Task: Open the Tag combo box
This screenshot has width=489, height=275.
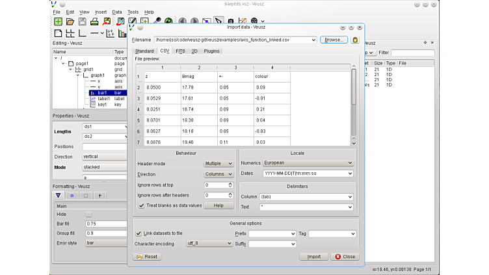Action: pos(332,233)
